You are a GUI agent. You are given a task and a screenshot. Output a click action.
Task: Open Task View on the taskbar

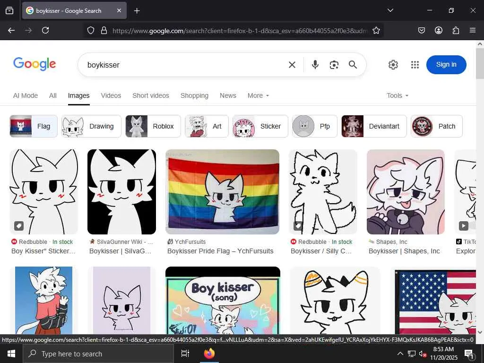[185, 354]
